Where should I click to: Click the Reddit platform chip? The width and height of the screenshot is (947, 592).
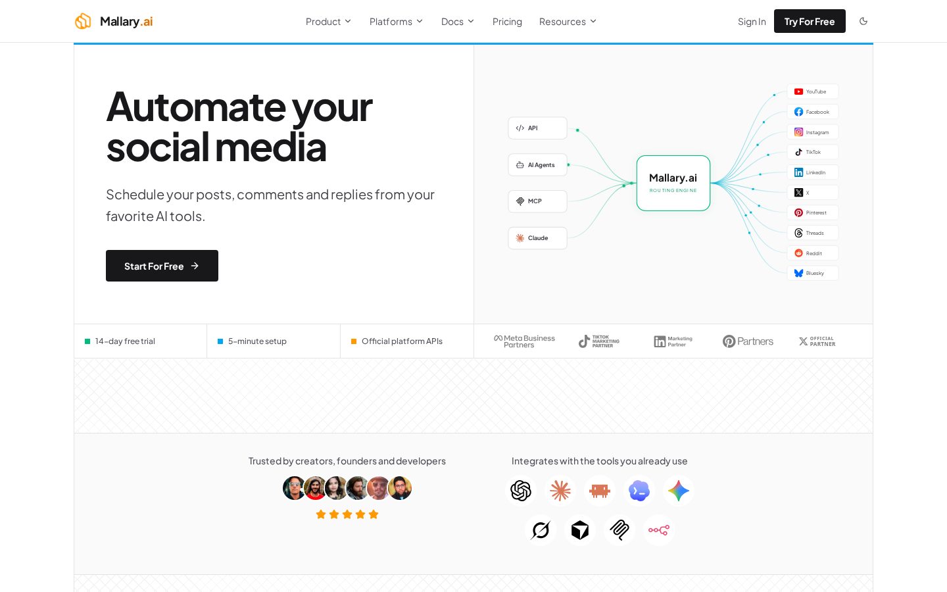[x=812, y=253]
